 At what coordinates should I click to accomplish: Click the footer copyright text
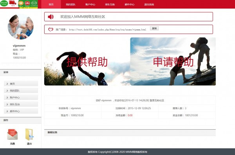coord(117,152)
